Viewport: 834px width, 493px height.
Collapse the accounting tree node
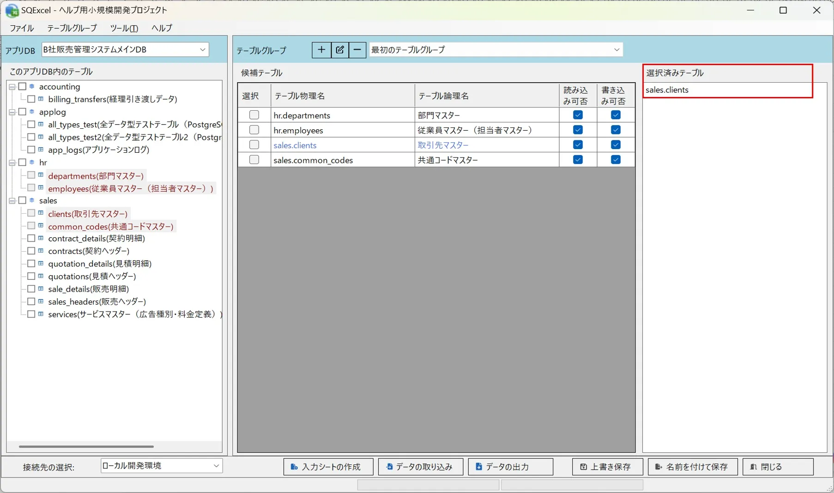tap(12, 87)
